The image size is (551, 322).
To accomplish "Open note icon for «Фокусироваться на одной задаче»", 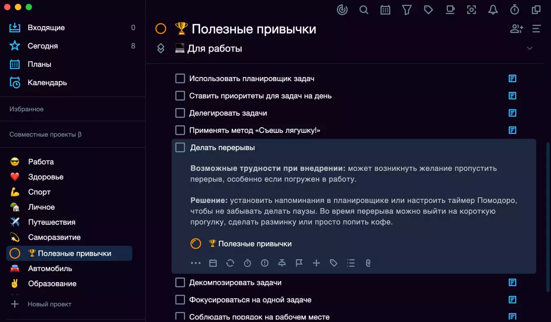I will (x=513, y=300).
